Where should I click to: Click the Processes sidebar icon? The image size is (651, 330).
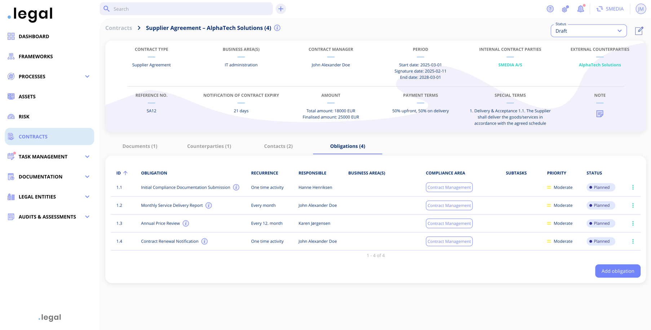click(11, 76)
